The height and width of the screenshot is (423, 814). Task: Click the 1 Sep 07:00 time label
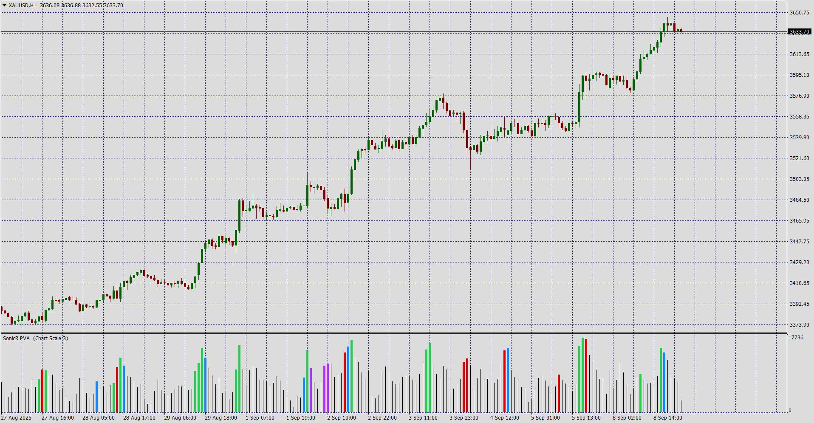[x=260, y=418]
